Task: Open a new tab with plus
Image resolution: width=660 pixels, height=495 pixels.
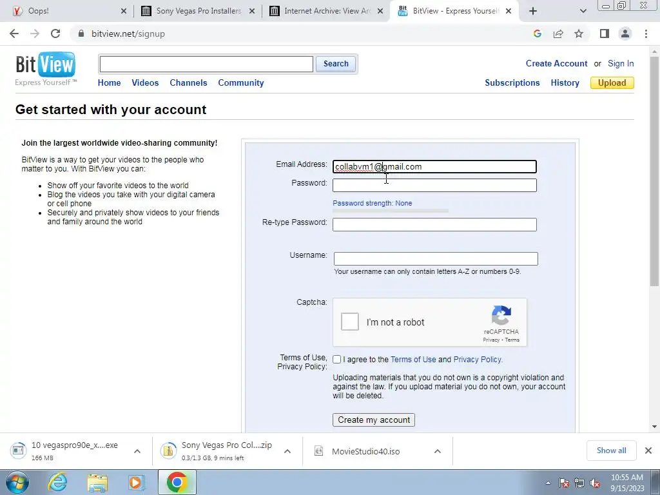Action: [533, 11]
